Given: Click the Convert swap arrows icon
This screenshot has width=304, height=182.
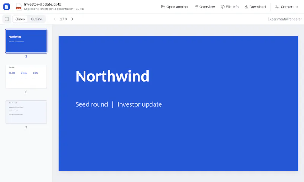Looking at the screenshot, I should click(277, 7).
